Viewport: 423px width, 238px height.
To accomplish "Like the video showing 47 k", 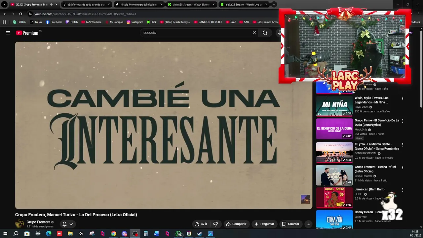I will click(x=201, y=224).
